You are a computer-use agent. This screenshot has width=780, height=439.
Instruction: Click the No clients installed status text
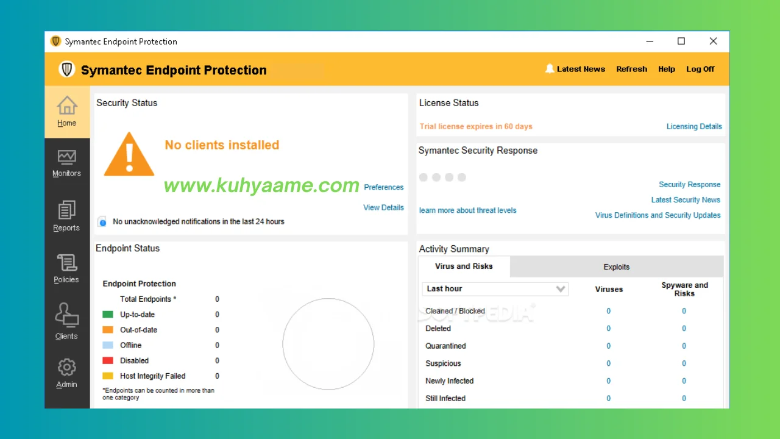click(x=222, y=145)
